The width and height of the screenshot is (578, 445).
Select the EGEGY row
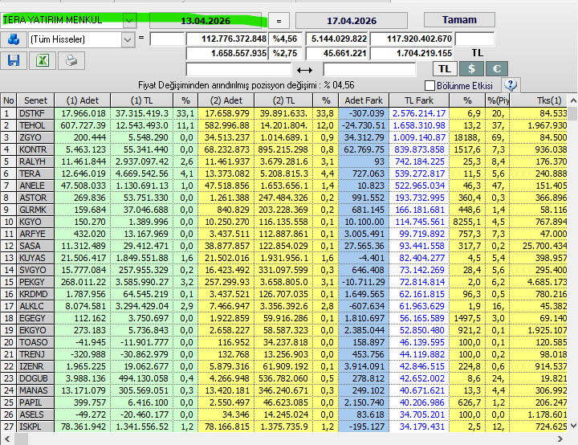tap(283, 318)
